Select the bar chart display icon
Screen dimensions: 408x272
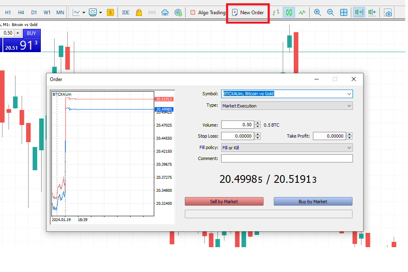coord(275,12)
